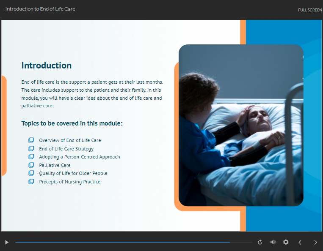The image size is (323, 251).
Task: Open player settings gear
Action: [x=286, y=242]
